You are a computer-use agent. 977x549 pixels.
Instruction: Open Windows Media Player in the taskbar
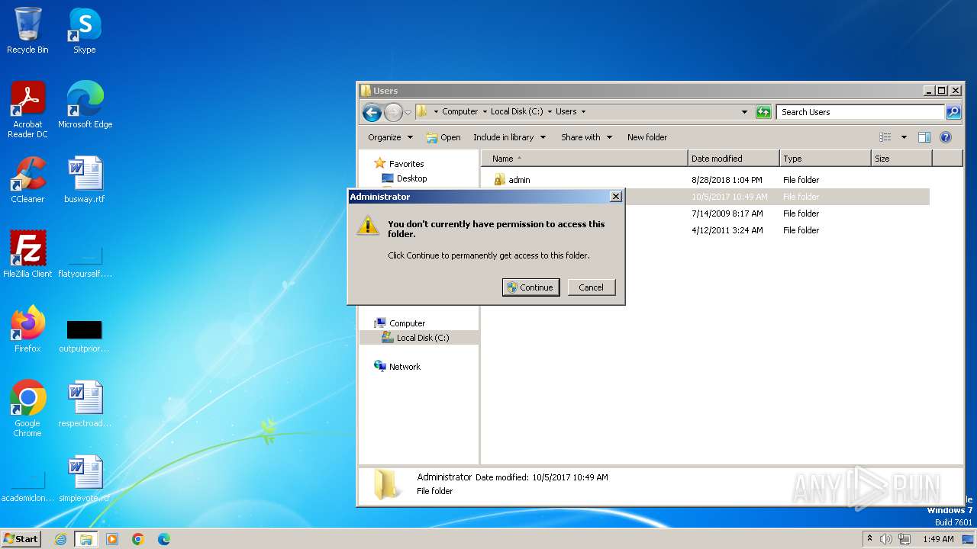click(112, 539)
